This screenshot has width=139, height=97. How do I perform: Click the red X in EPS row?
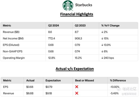(77, 87)
